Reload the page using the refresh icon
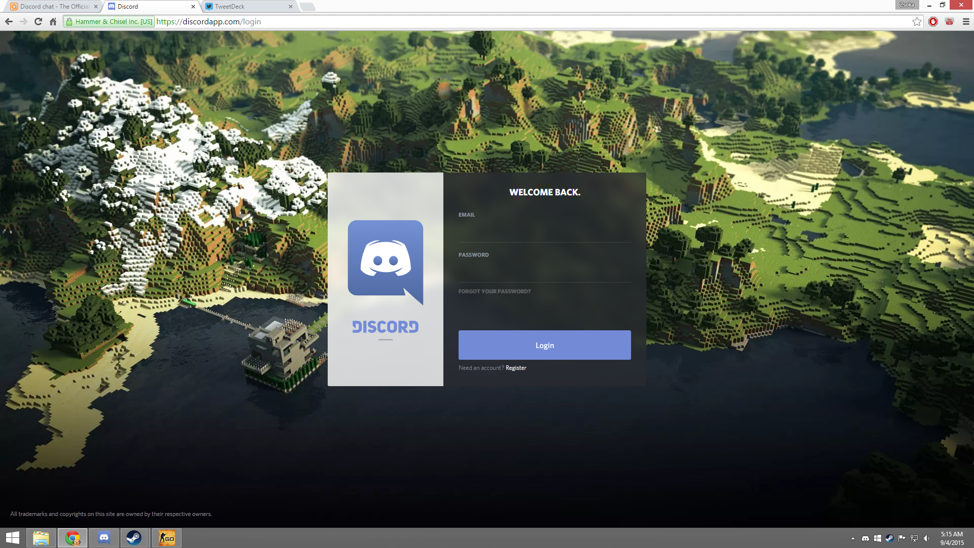The image size is (974, 548). click(38, 22)
